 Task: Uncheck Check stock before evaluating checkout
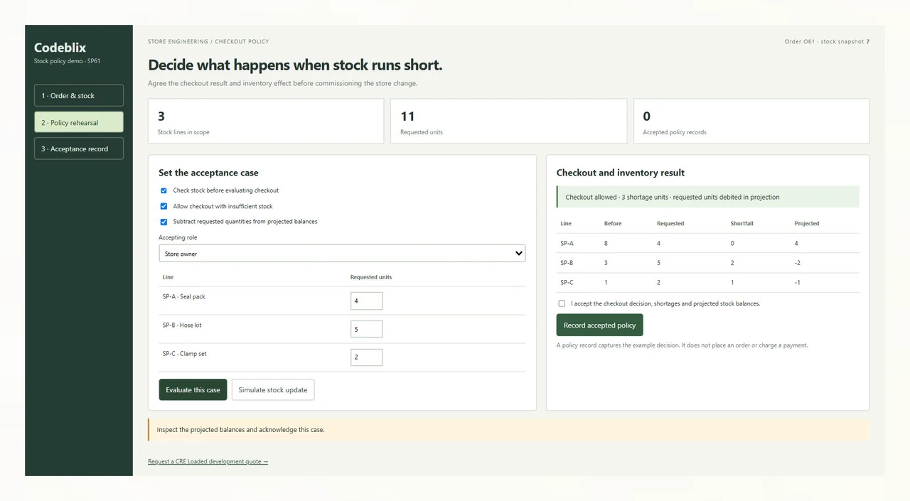(164, 190)
